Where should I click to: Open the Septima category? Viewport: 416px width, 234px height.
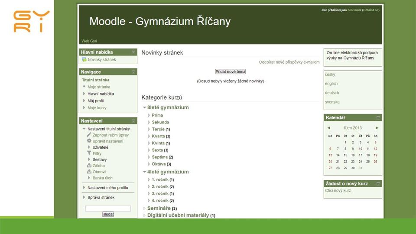tap(160, 157)
